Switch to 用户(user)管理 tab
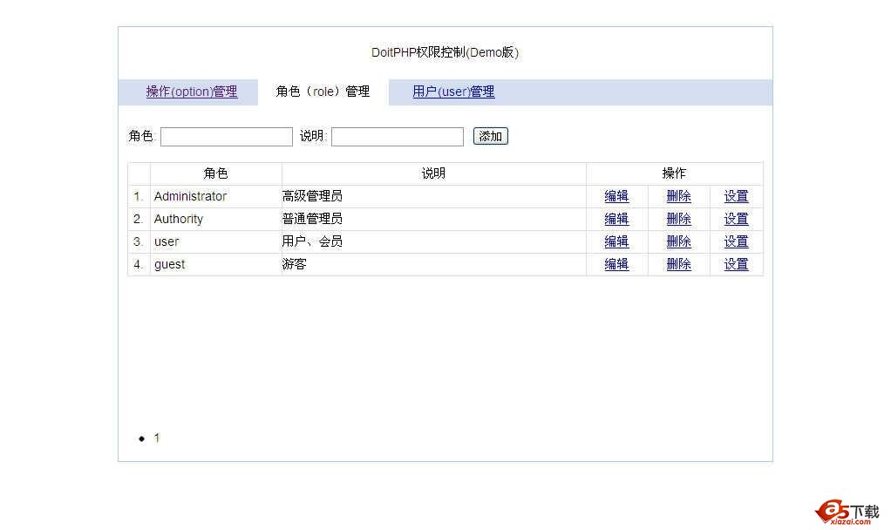The height and width of the screenshot is (530, 891). click(x=453, y=92)
